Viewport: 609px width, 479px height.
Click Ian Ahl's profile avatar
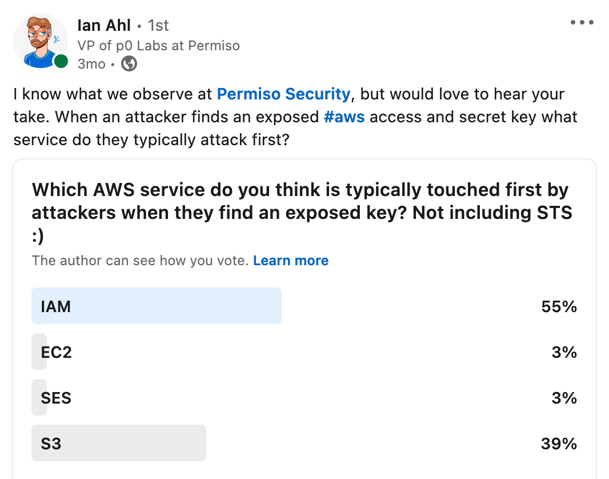click(41, 41)
